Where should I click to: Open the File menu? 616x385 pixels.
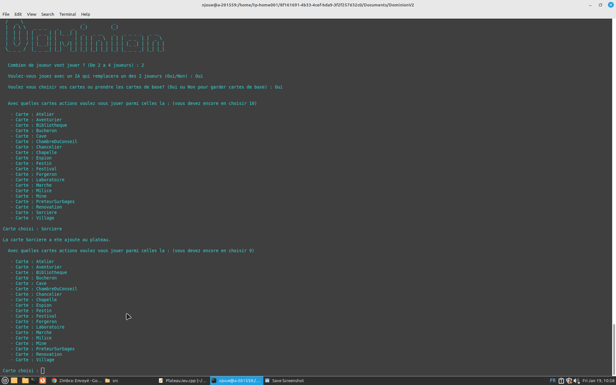6,14
